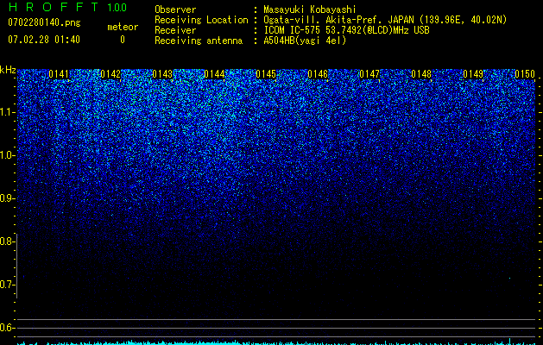Click the 0144 time marker
543x345 pixels.
[x=214, y=74]
